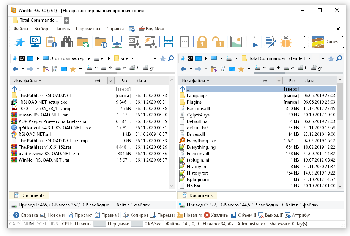The image size is (350, 236).
Task: Select drive d: in the left panel
Action: [x=107, y=68]
